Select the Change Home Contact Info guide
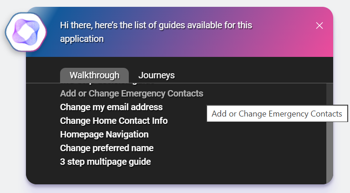 (x=114, y=121)
